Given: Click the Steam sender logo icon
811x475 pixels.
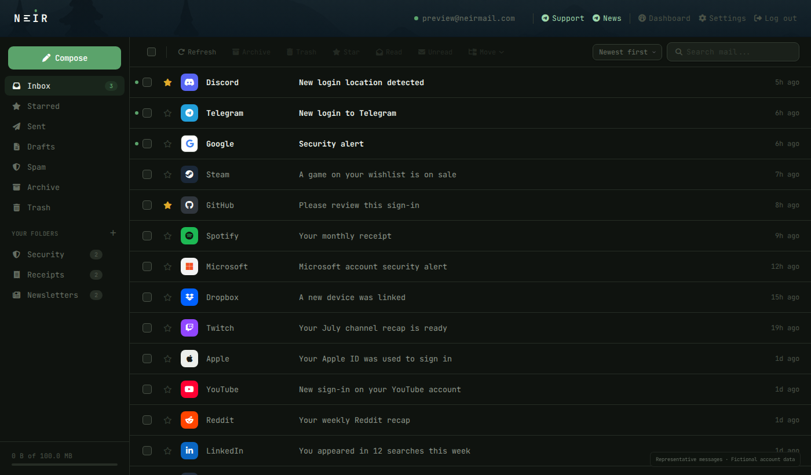Looking at the screenshot, I should click(189, 174).
